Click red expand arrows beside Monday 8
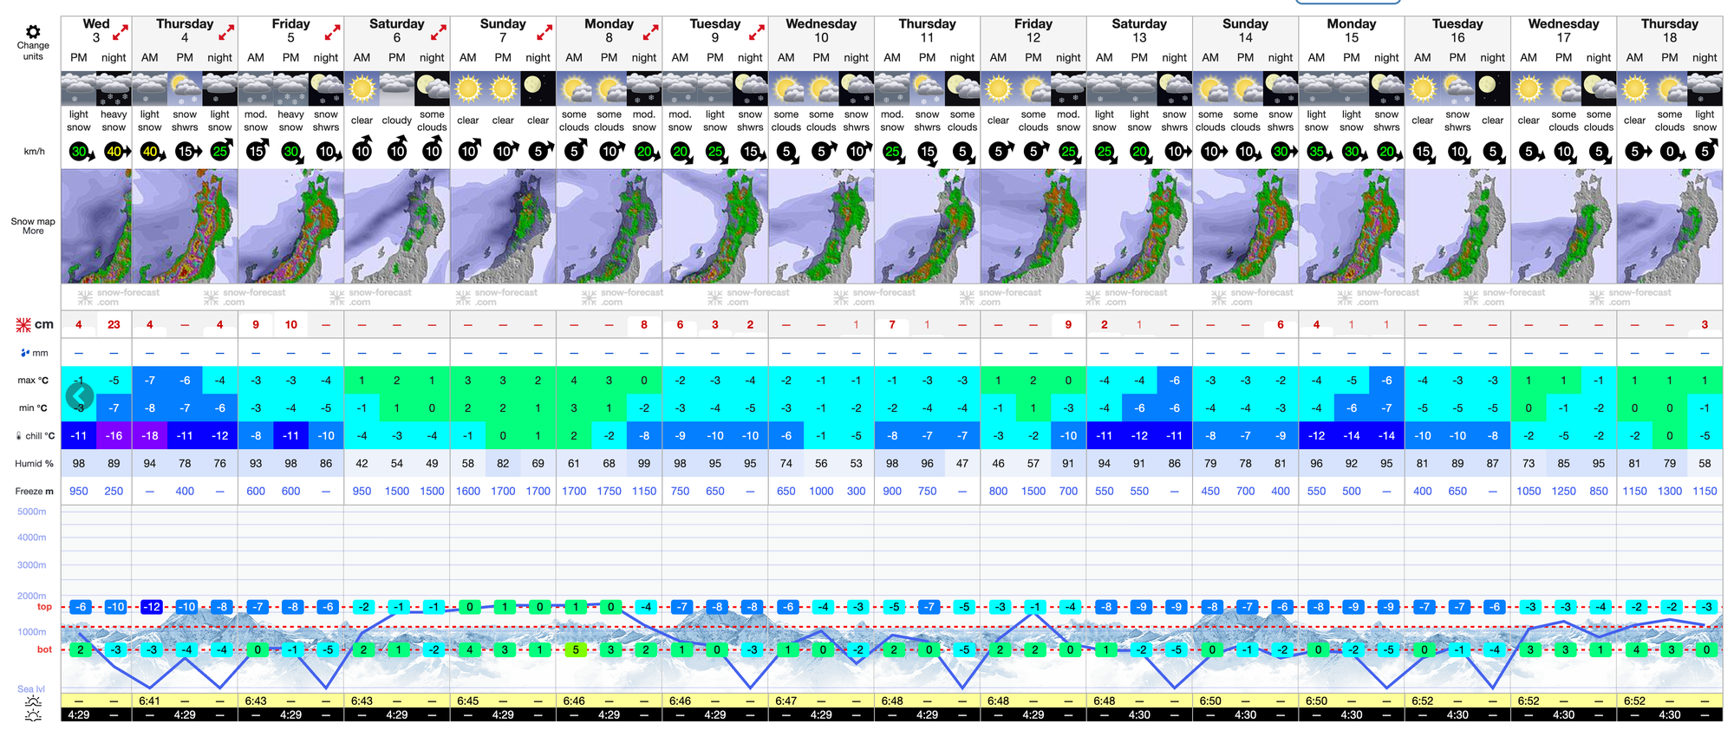Screen dimensions: 1734x737 tap(650, 33)
